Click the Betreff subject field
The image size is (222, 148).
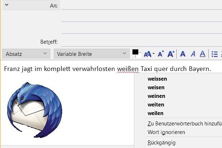tap(141, 42)
